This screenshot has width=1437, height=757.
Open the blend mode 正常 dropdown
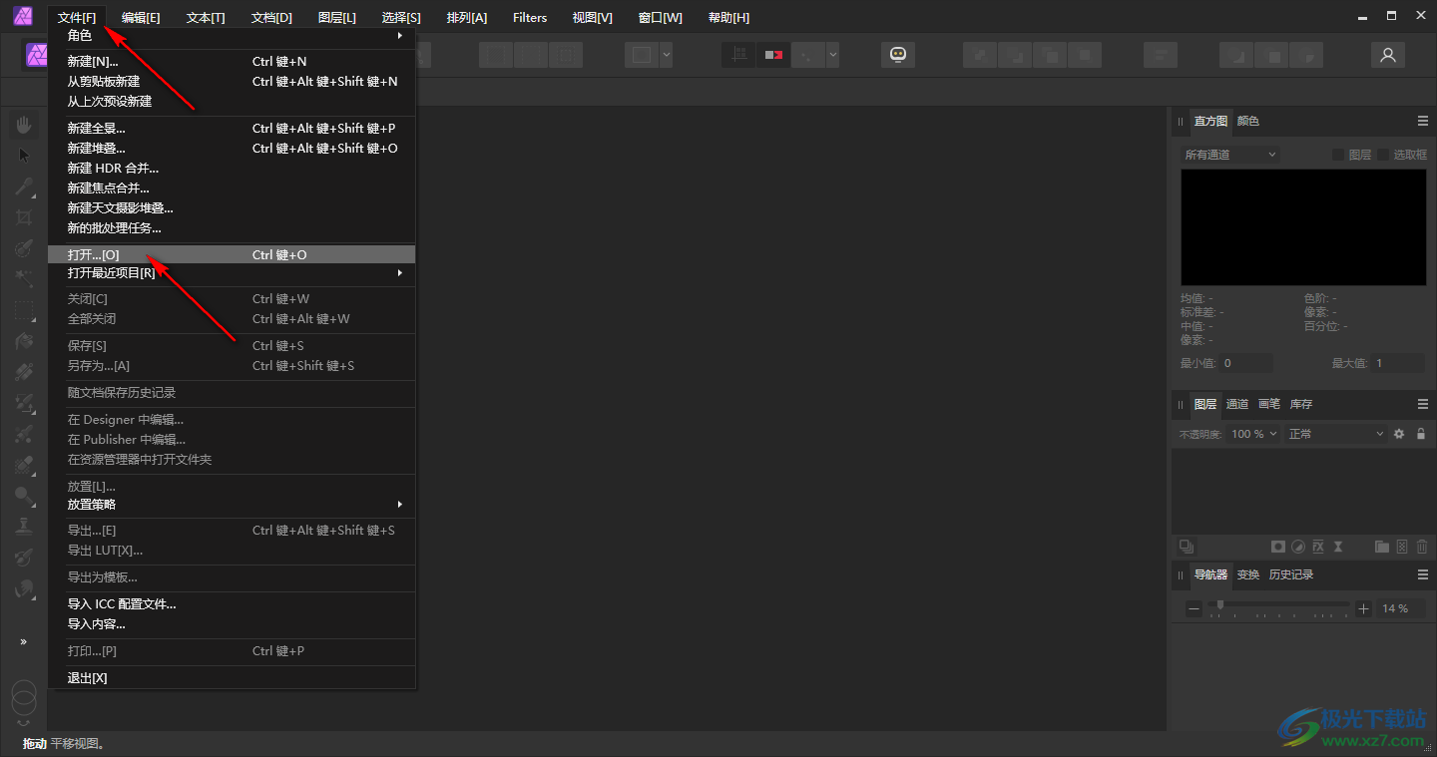pos(1335,434)
